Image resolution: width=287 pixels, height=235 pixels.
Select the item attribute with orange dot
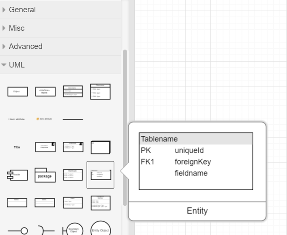pyautogui.click(x=44, y=119)
